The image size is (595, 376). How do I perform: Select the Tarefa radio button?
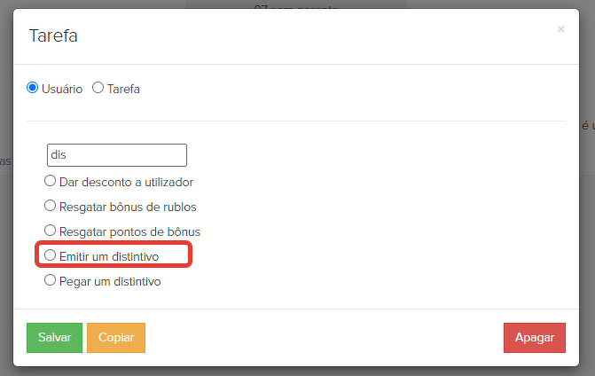click(x=98, y=88)
